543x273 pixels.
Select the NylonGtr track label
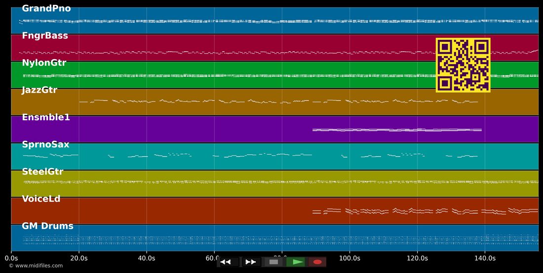44,63
